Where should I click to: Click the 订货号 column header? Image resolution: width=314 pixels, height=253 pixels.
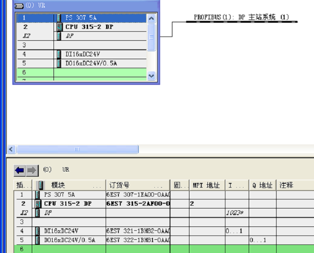(x=137, y=185)
